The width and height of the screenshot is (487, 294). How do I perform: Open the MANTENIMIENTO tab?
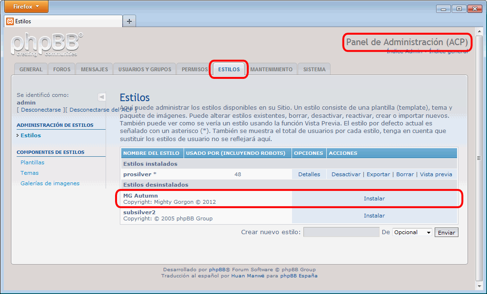point(271,69)
